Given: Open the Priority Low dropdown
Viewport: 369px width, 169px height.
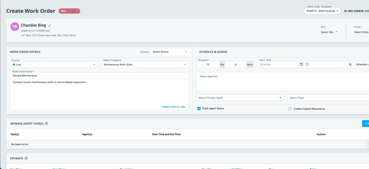Looking at the screenshot, I should (54, 64).
